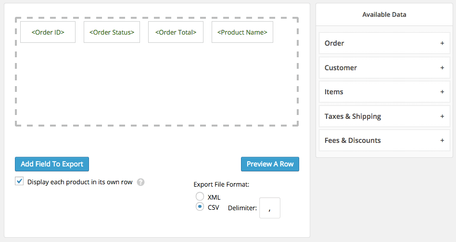Click Add Field To Export button
The height and width of the screenshot is (242, 456).
tap(52, 164)
